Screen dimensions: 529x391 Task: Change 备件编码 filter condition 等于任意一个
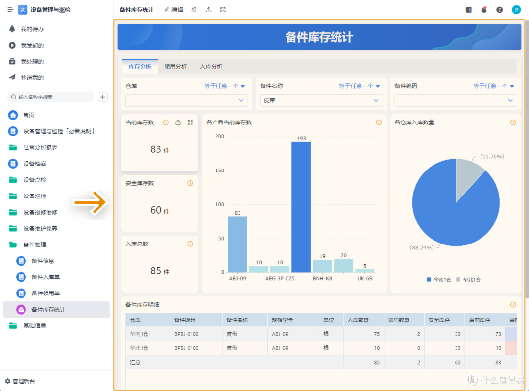pyautogui.click(x=494, y=86)
